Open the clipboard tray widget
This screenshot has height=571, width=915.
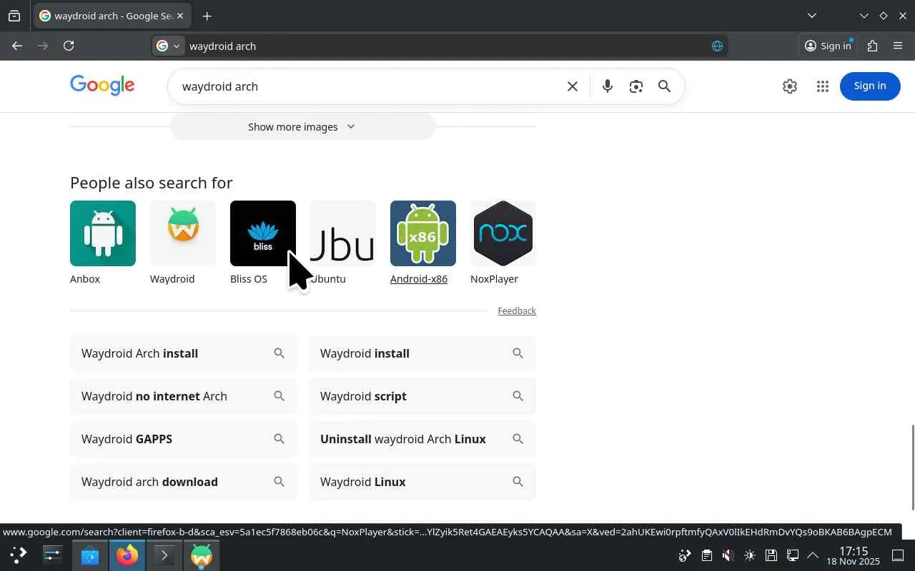click(706, 555)
